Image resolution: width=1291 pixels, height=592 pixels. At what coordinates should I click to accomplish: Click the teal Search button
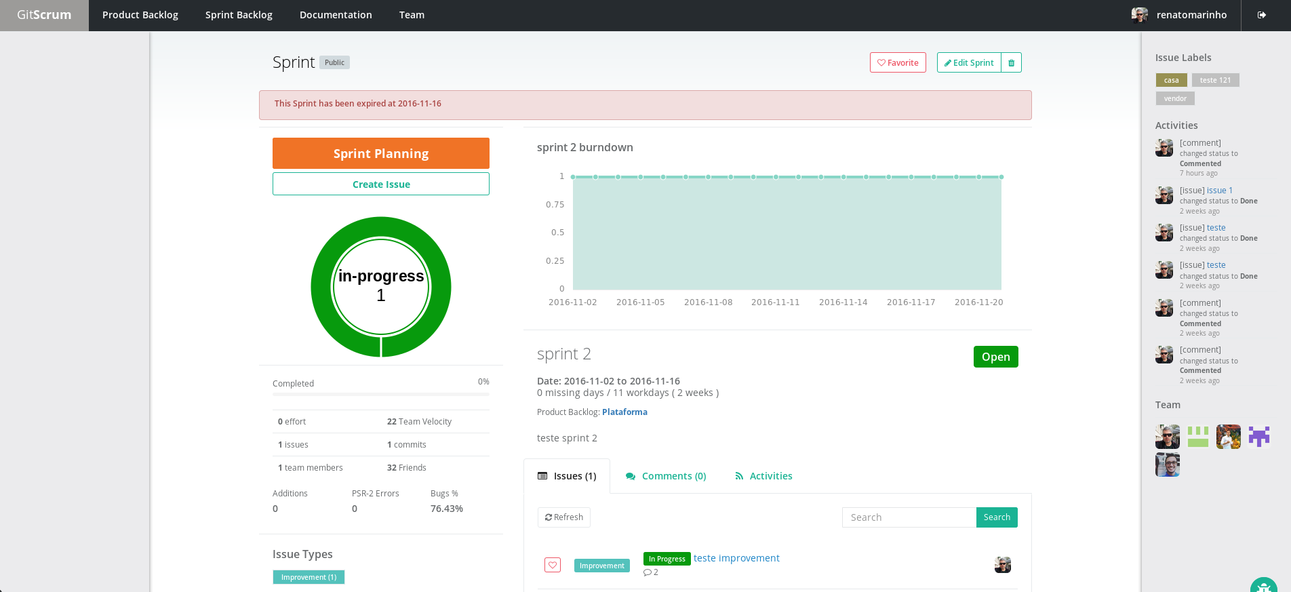997,517
